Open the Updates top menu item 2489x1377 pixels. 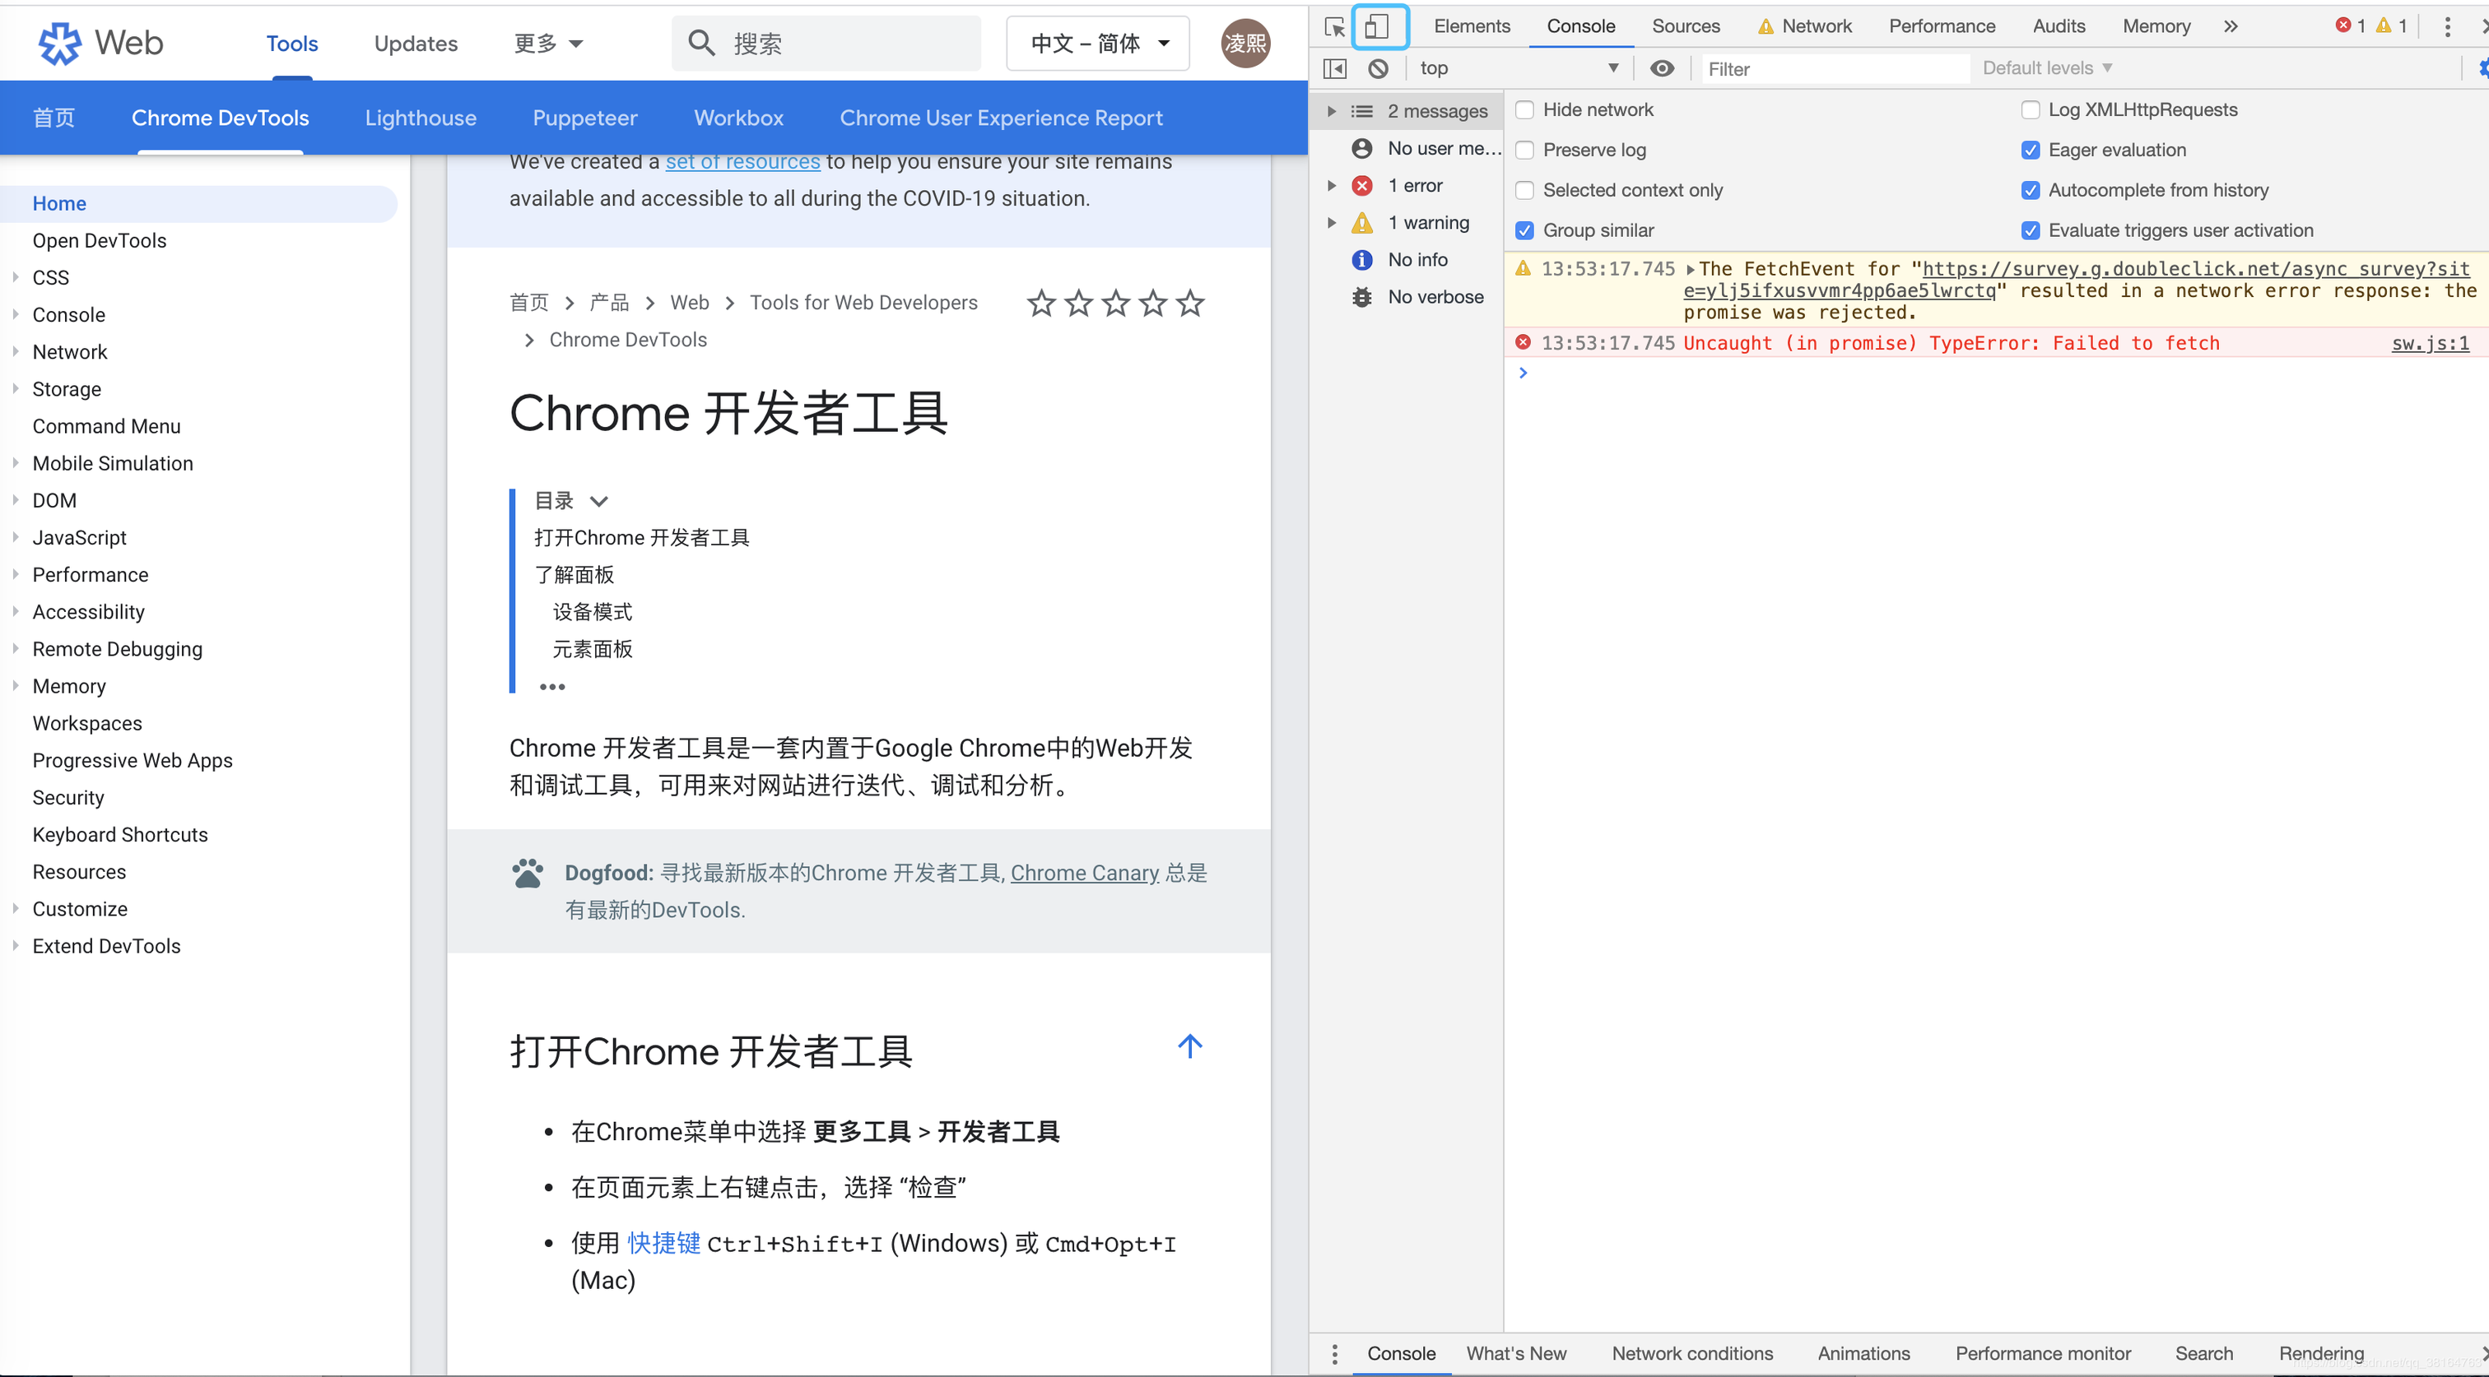[416, 44]
